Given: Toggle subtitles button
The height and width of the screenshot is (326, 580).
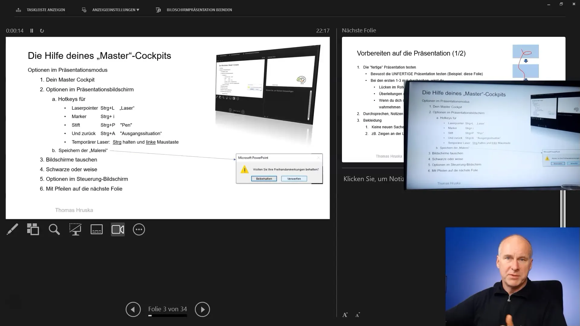Looking at the screenshot, I should pos(97,229).
